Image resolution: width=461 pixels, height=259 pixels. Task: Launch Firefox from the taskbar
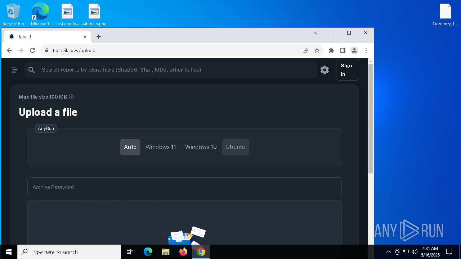click(x=183, y=252)
